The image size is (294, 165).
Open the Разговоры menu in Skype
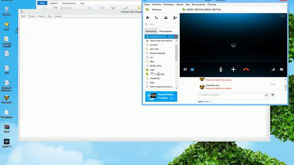click(x=169, y=4)
